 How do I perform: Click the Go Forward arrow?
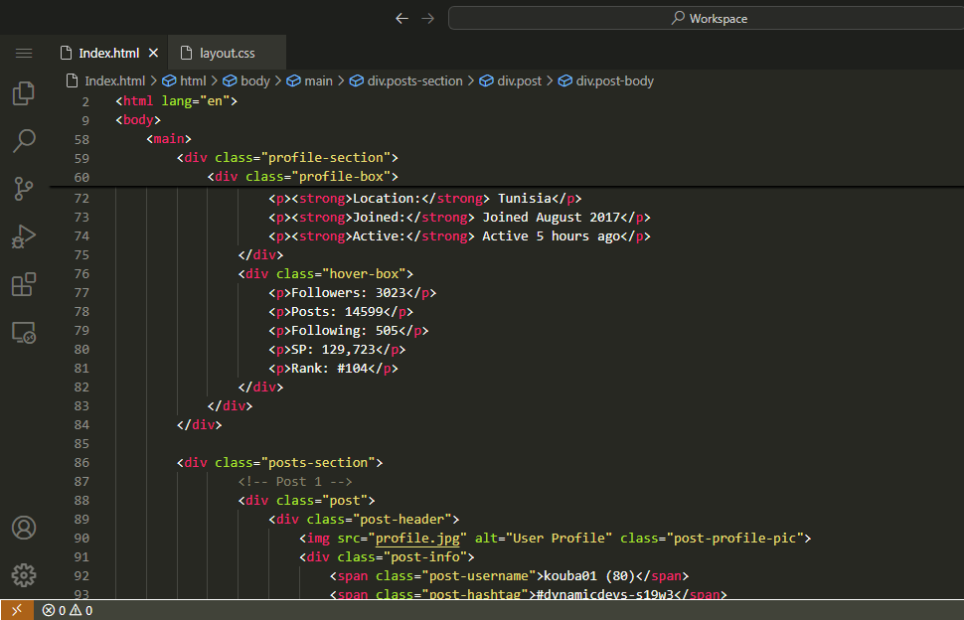coord(428,18)
